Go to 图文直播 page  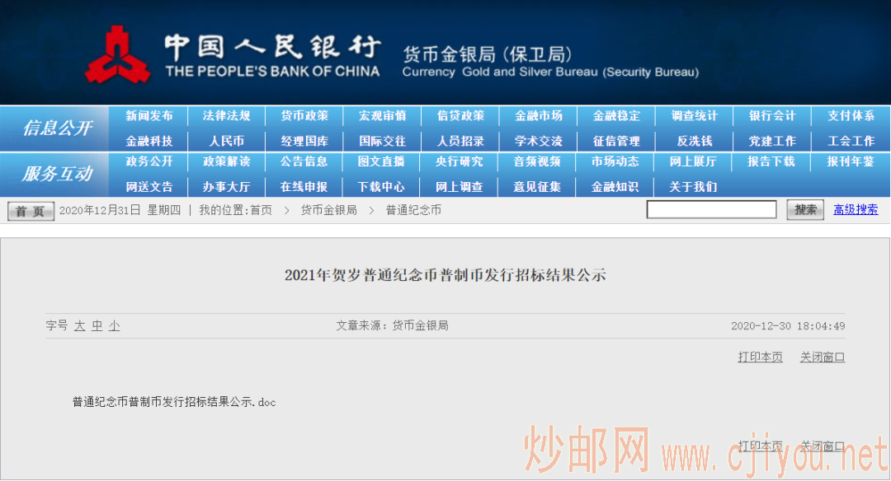[x=381, y=161]
